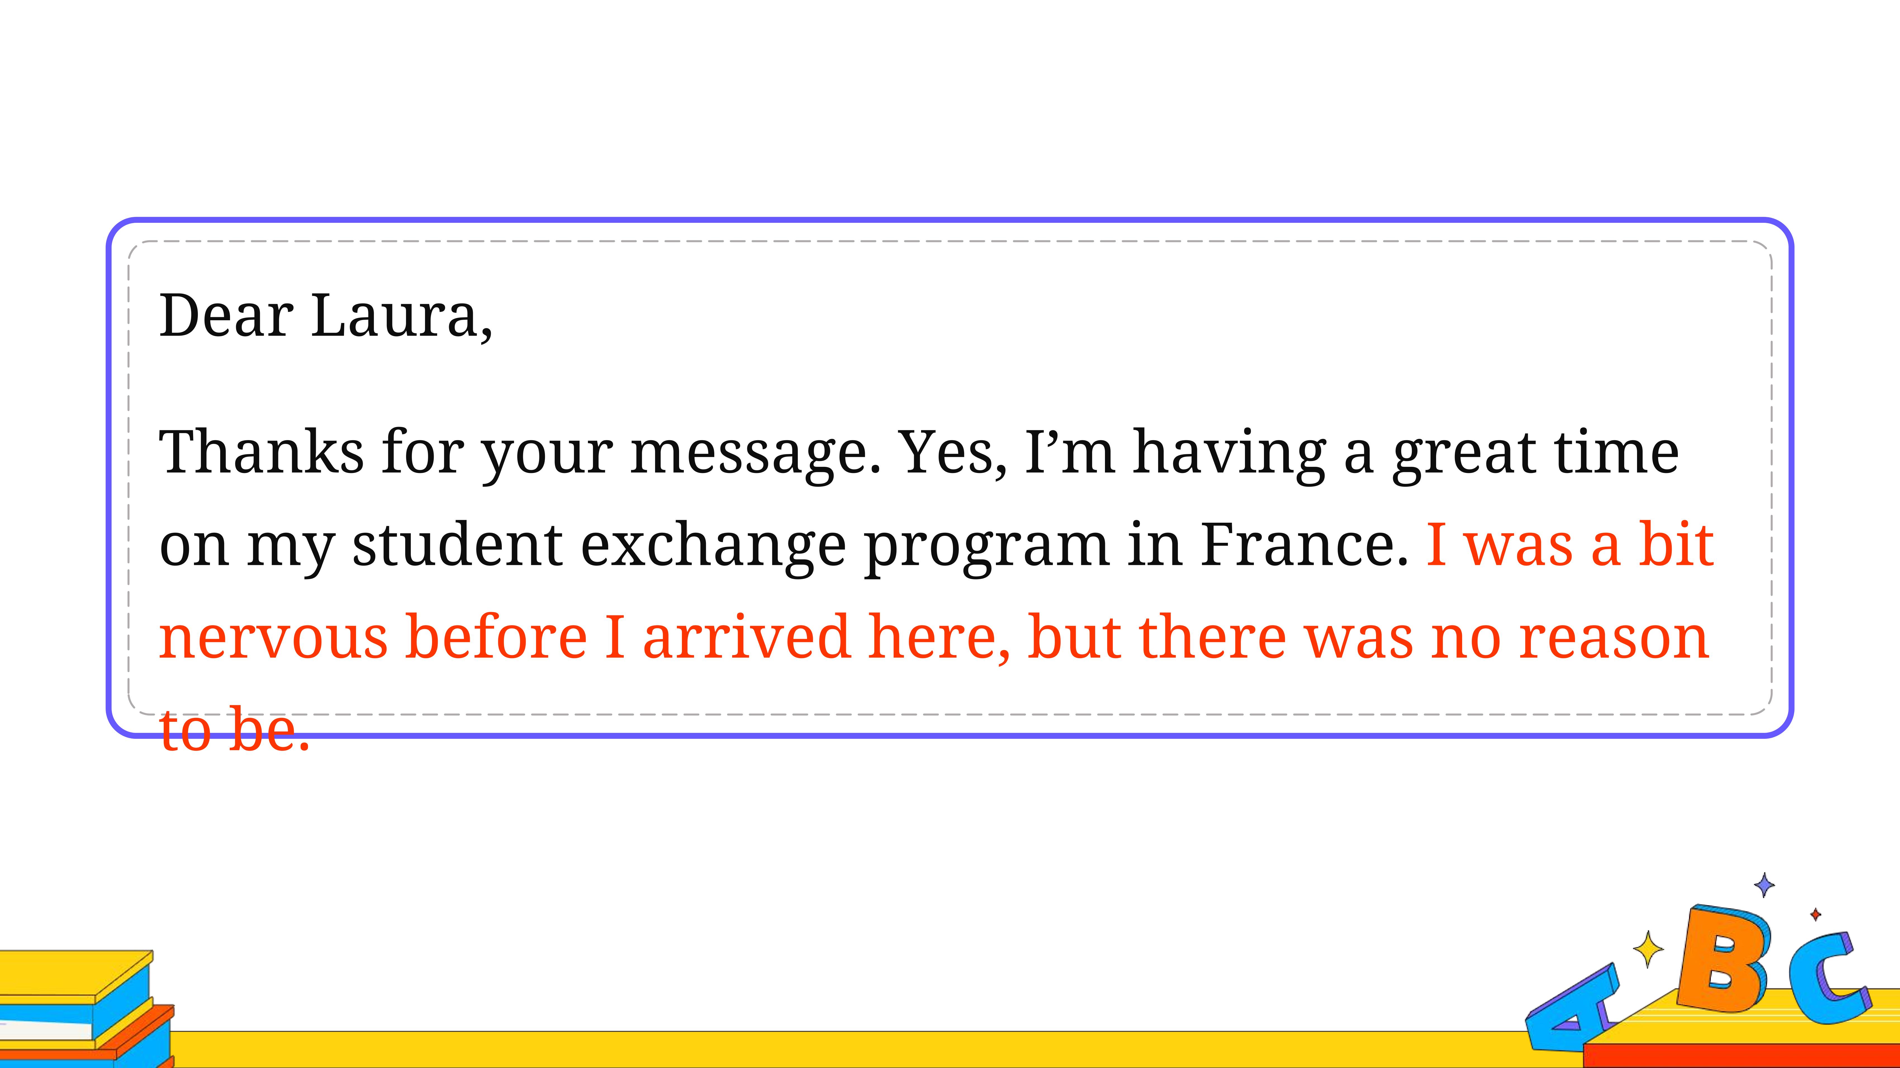
Task: Click the purple sparkle star above the ABC
Action: point(1764,885)
